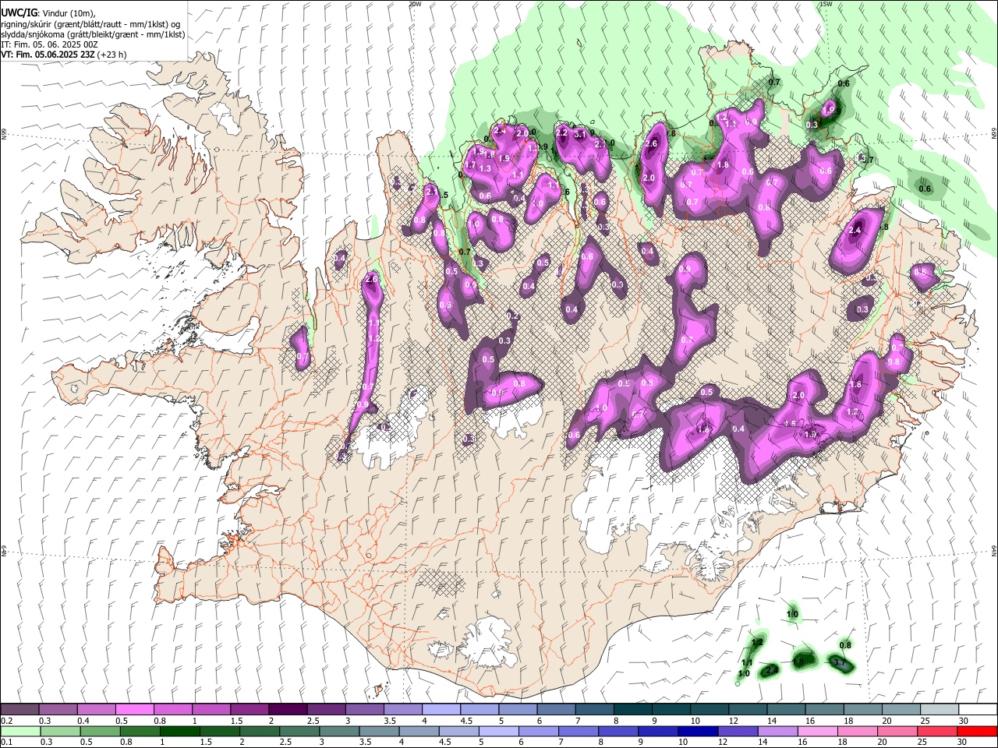Select the violet 12 swatch in lower legend

[738, 731]
